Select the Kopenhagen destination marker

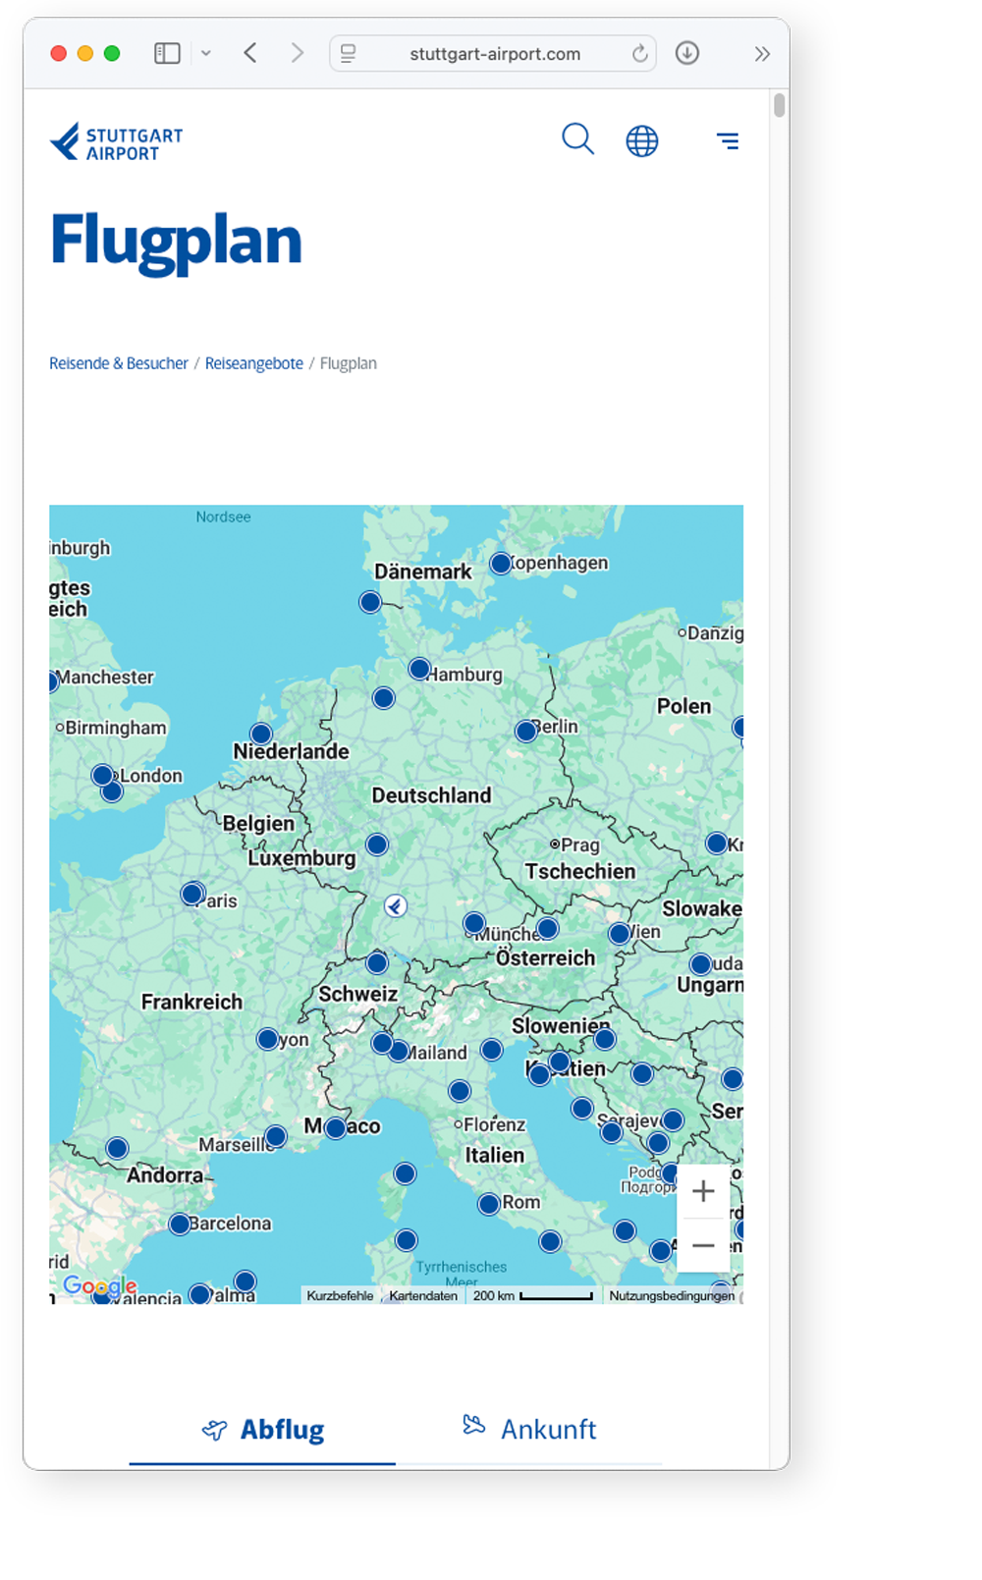pos(501,564)
